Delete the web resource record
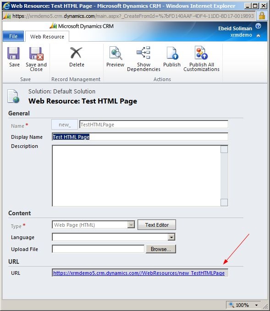 click(77, 57)
